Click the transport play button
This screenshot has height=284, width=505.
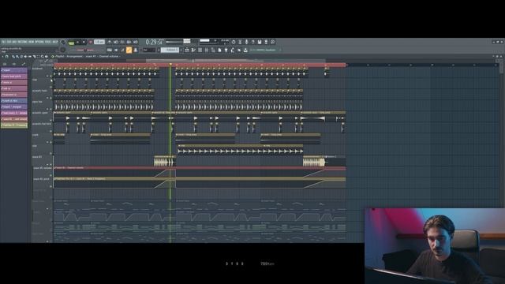point(77,42)
